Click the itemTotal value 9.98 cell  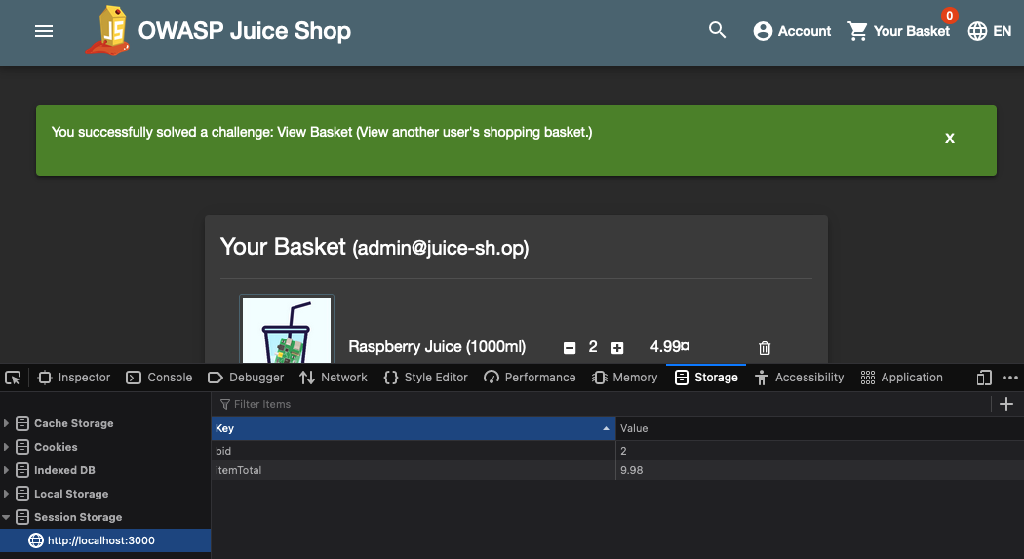pos(819,470)
